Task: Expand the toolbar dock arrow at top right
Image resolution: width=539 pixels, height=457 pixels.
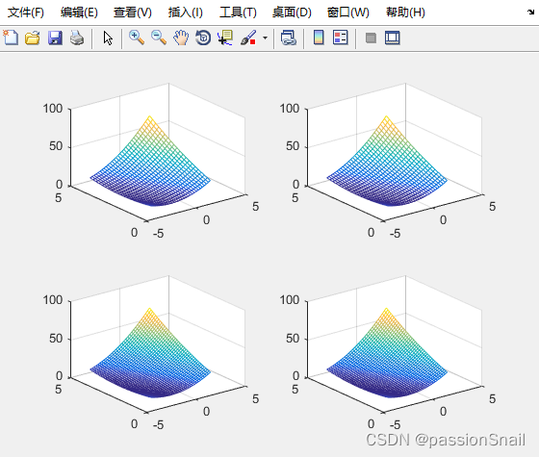Action: (530, 13)
